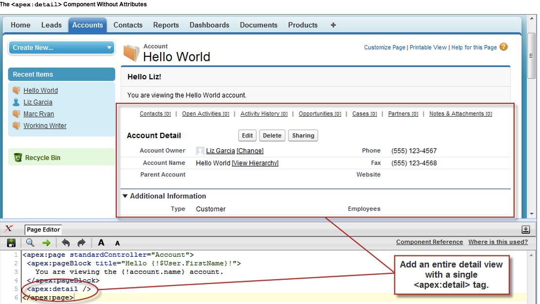Screen dimensions: 540x304
Task: Click the [View Hierarchy] link
Action: coord(255,163)
